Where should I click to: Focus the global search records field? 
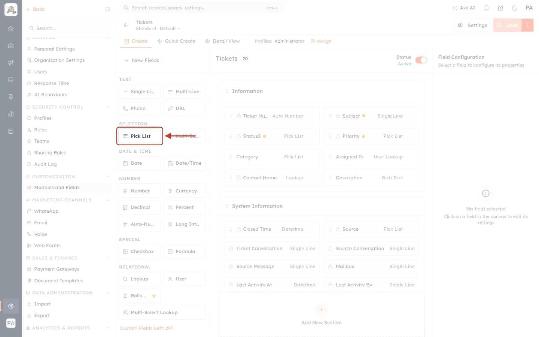[x=202, y=8]
